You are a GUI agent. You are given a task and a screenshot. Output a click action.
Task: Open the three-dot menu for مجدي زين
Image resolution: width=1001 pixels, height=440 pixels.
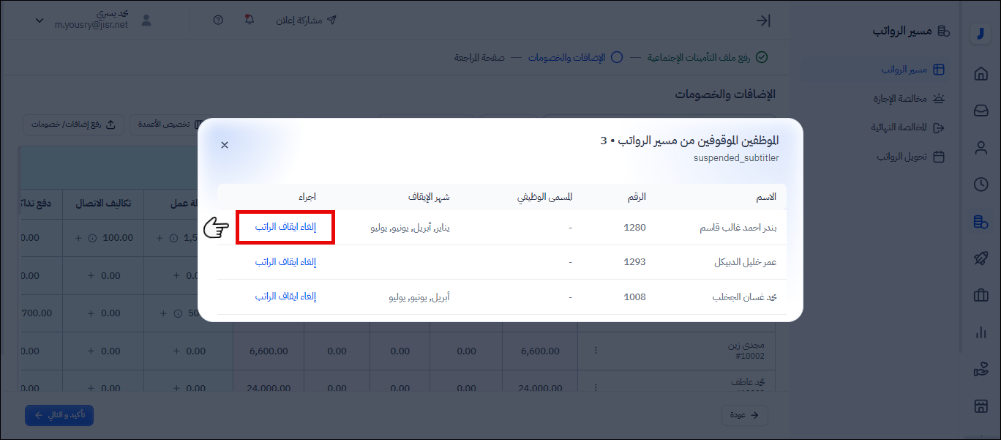pyautogui.click(x=595, y=351)
